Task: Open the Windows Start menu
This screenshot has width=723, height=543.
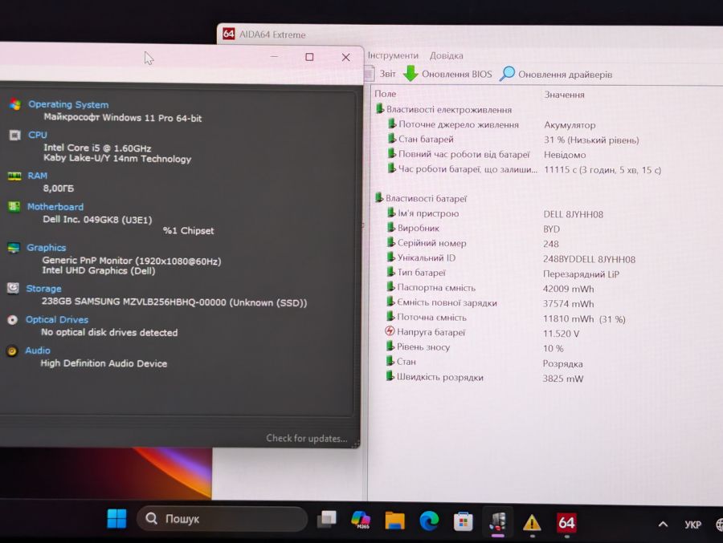Action: [116, 519]
